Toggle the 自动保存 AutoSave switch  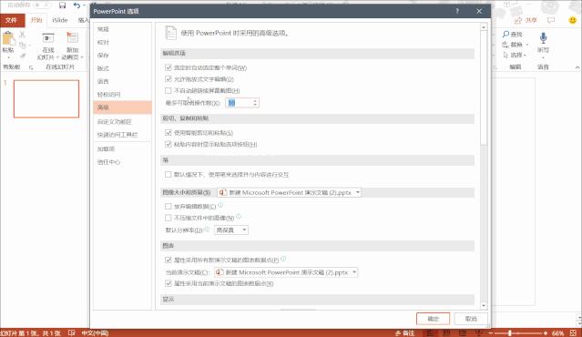(42, 5)
